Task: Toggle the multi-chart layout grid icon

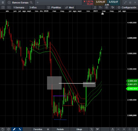Action: click(9, 7)
